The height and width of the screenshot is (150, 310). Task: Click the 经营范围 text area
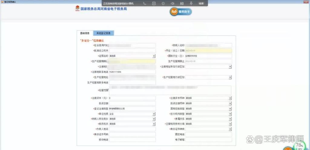(170, 90)
